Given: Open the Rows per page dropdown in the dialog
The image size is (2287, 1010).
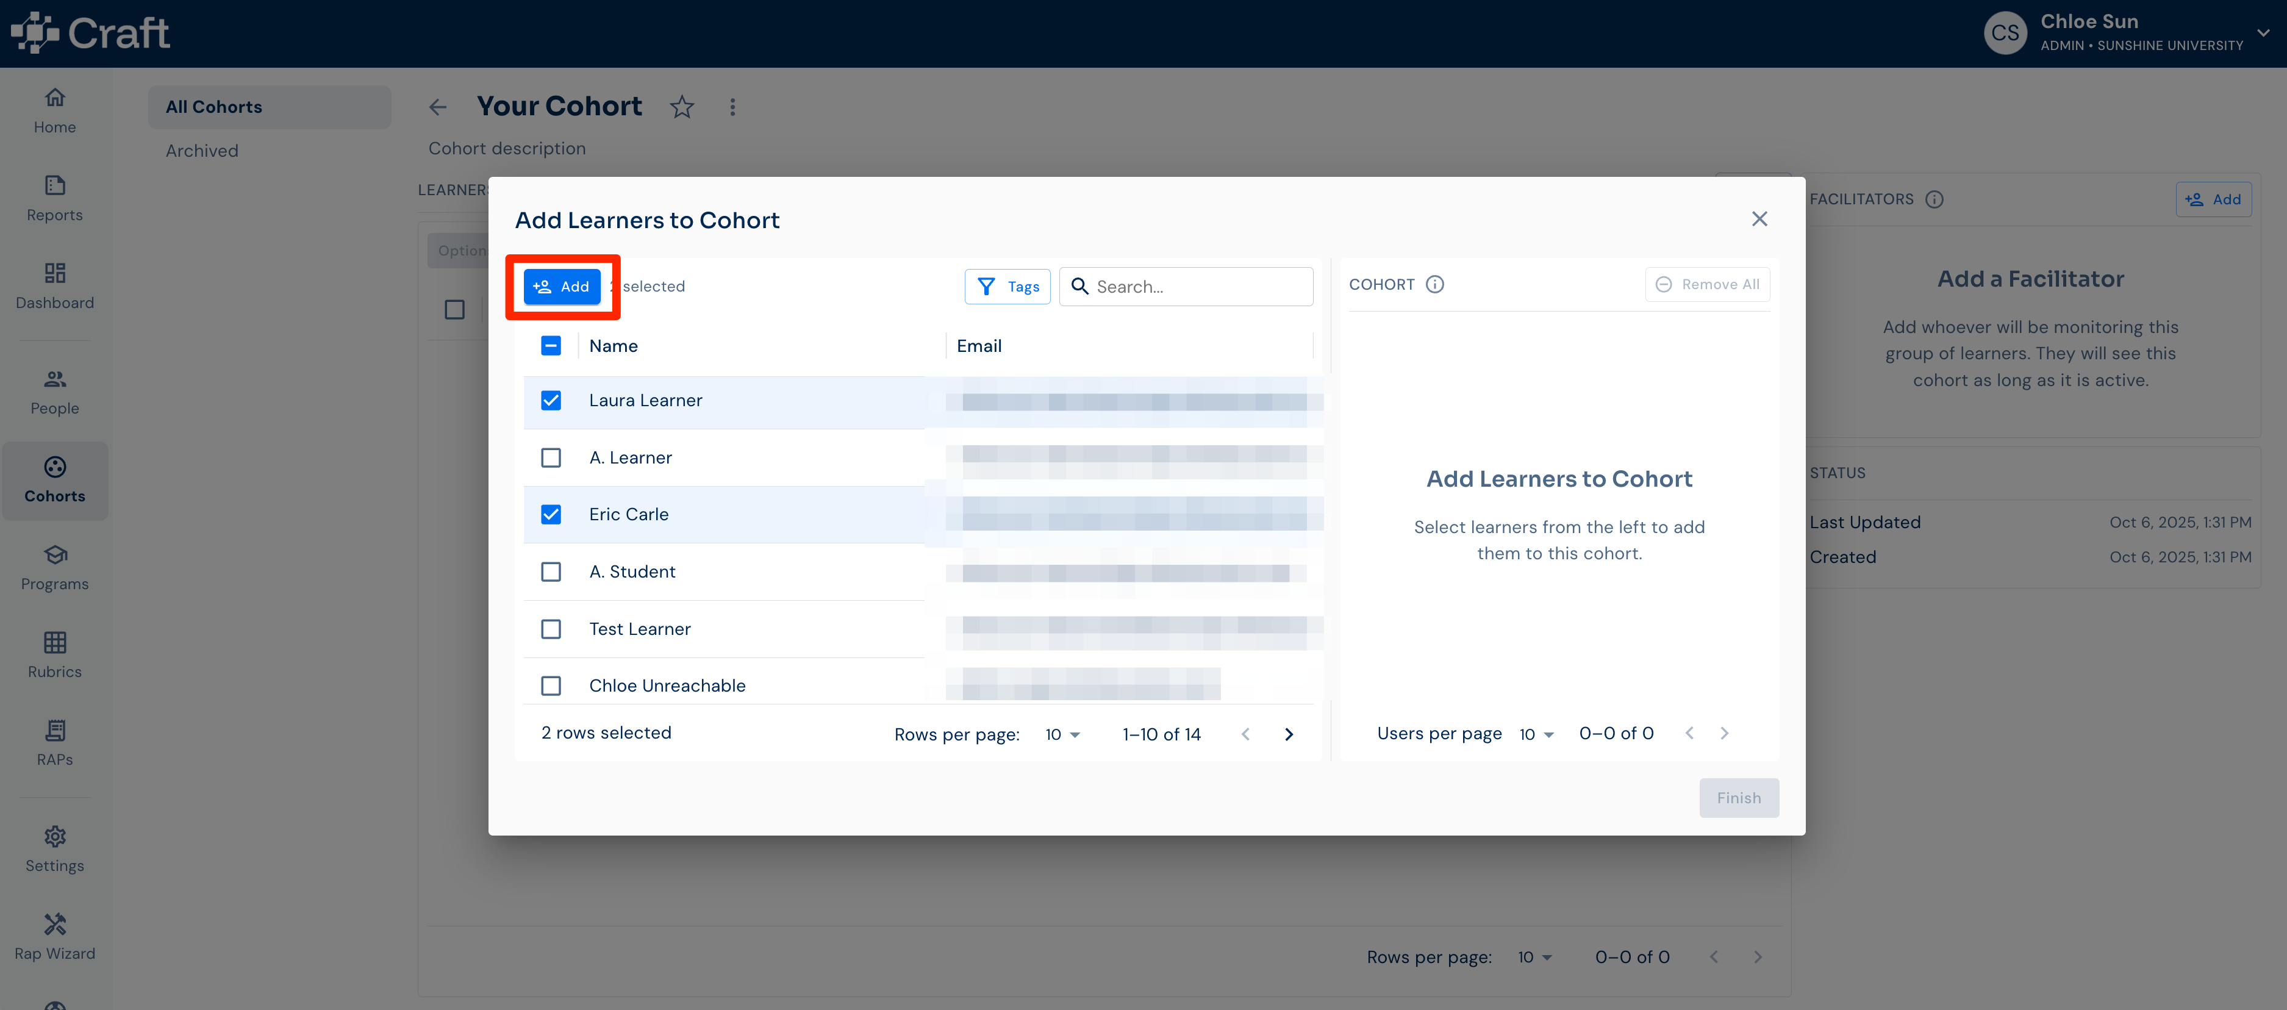Looking at the screenshot, I should 1062,735.
